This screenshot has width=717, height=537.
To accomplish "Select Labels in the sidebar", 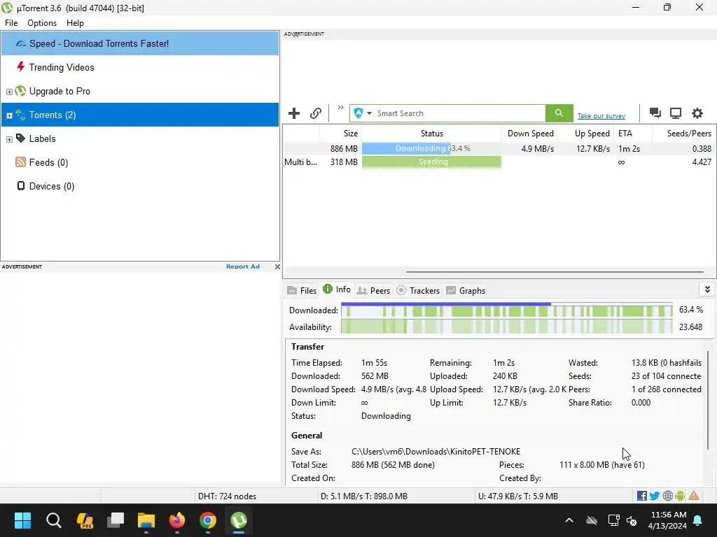I will pyautogui.click(x=140, y=138).
